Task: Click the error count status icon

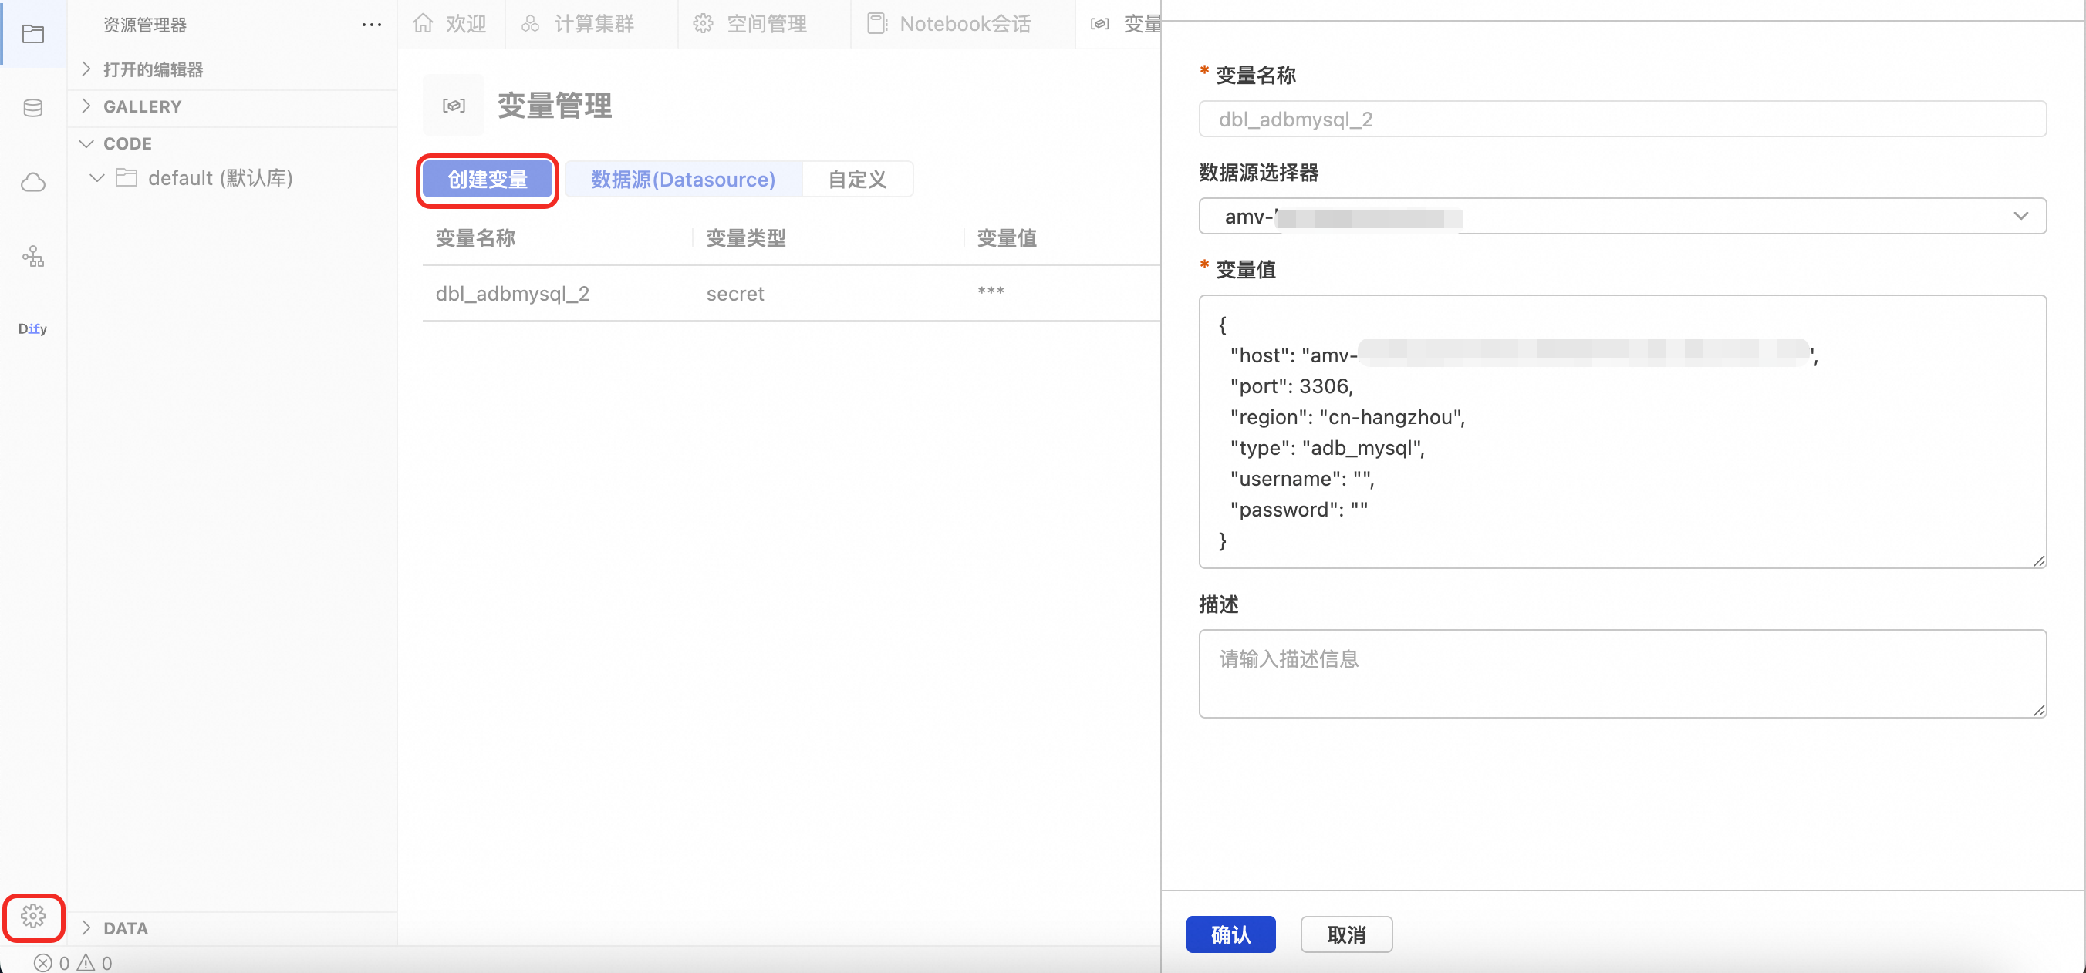Action: tap(44, 962)
